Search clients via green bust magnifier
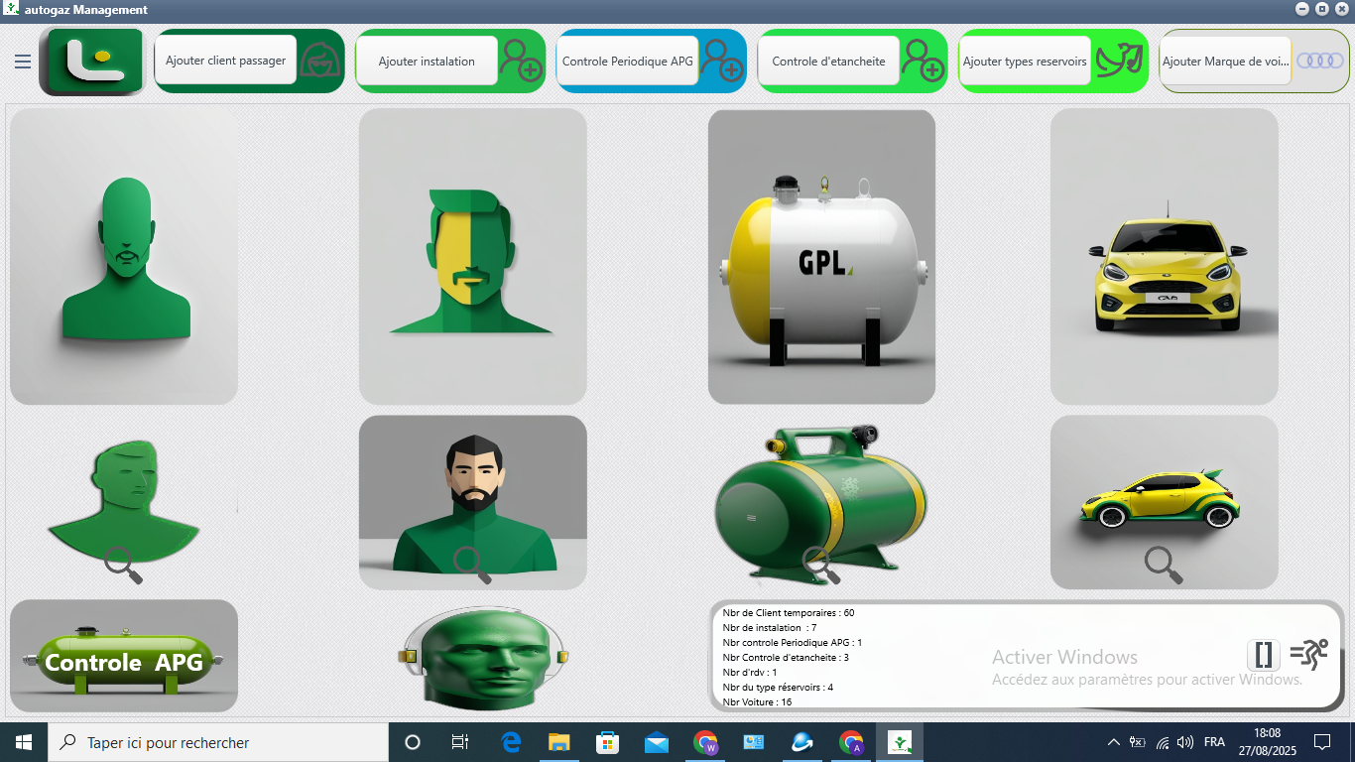The height and width of the screenshot is (762, 1355). pyautogui.click(x=123, y=564)
